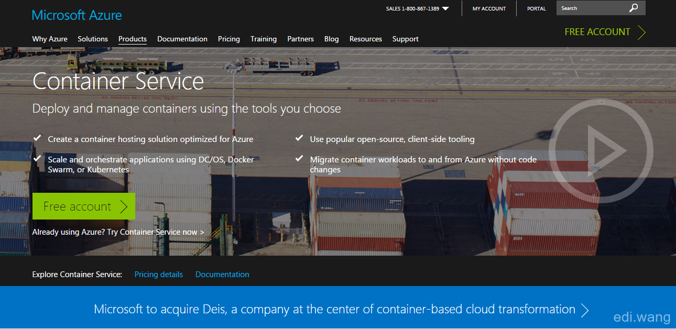
Task: Open the Products menu
Action: [133, 39]
